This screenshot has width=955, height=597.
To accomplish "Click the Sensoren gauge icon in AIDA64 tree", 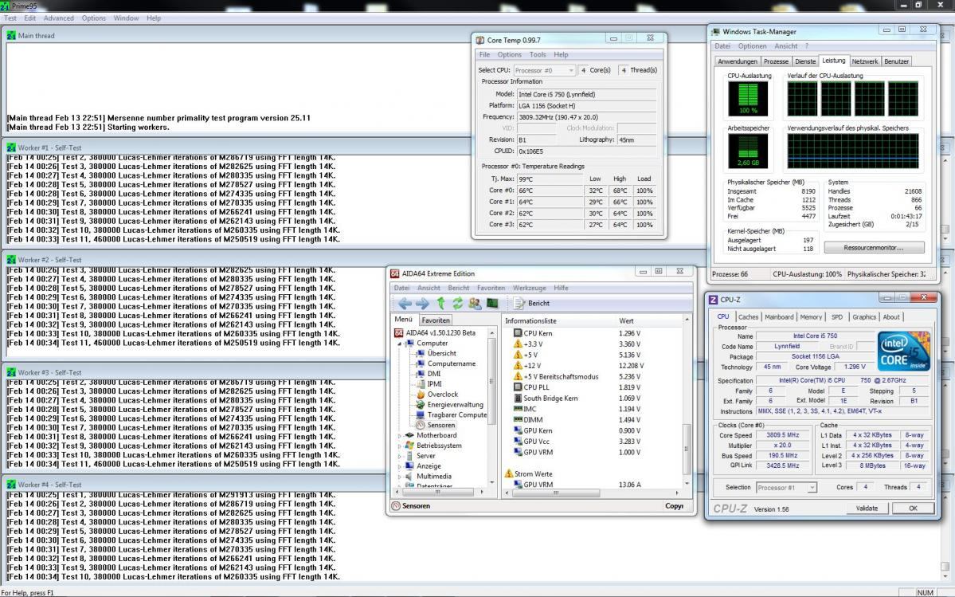I will [421, 425].
